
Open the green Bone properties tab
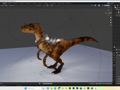click(x=114, y=74)
